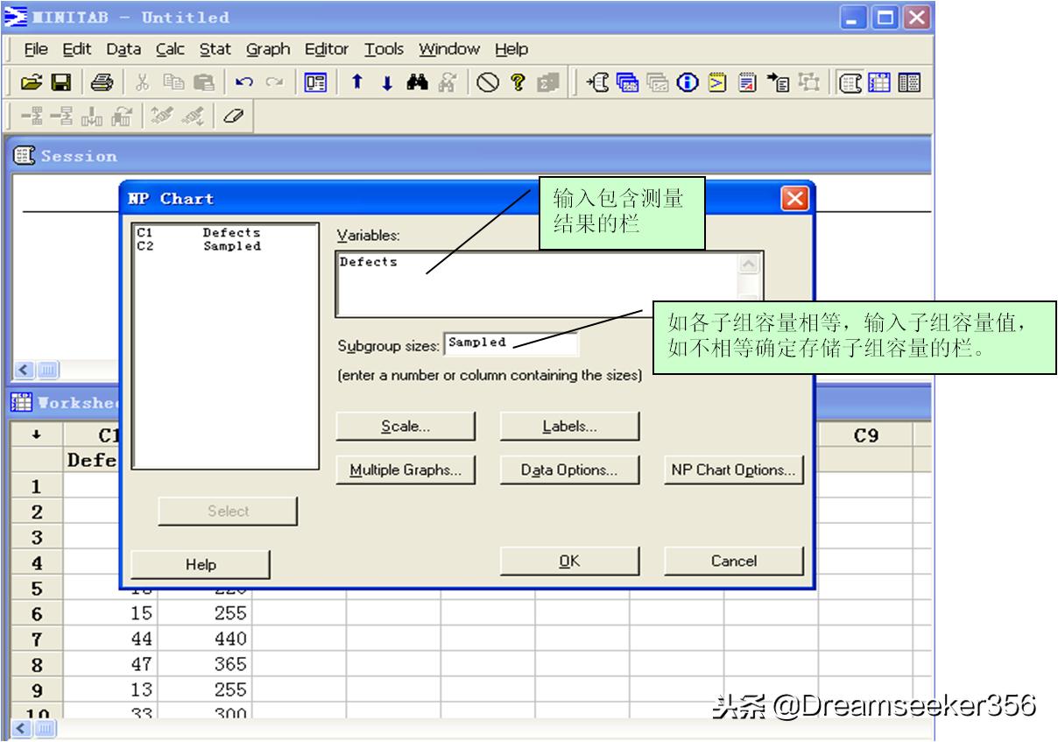The image size is (1058, 742).
Task: Click the Open Project folder icon
Action: (32, 82)
